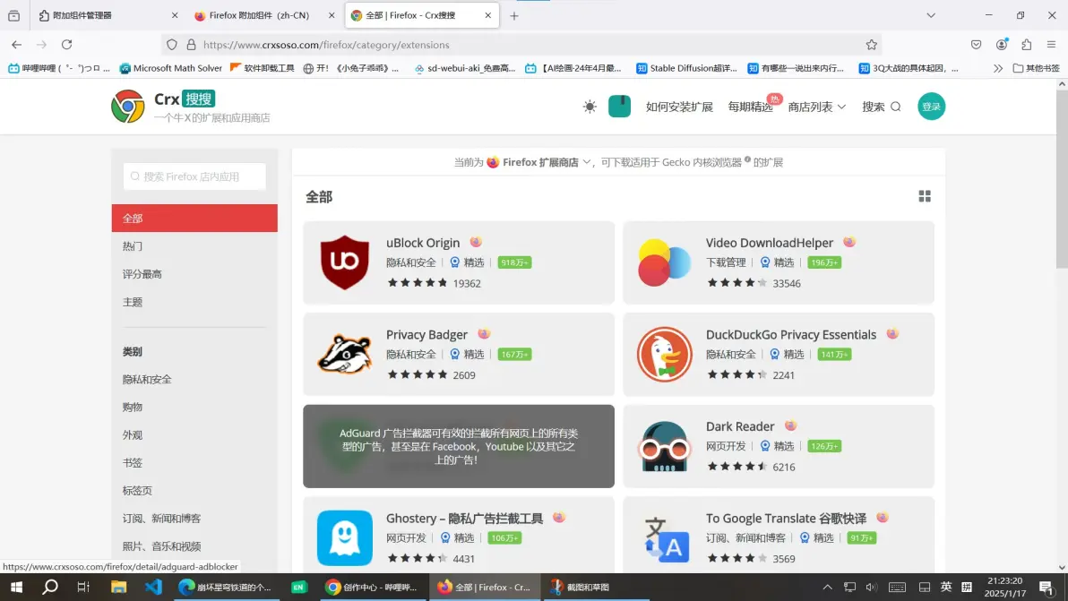Open the notification center icon
1068x601 pixels.
[x=1046, y=587]
